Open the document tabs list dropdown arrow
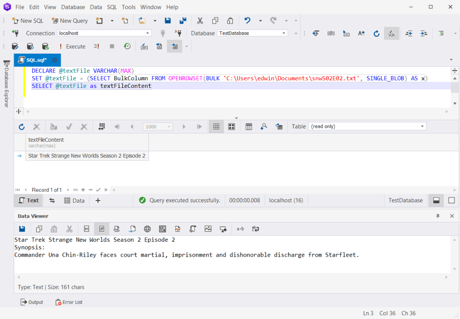This screenshot has height=319, width=460. [451, 60]
